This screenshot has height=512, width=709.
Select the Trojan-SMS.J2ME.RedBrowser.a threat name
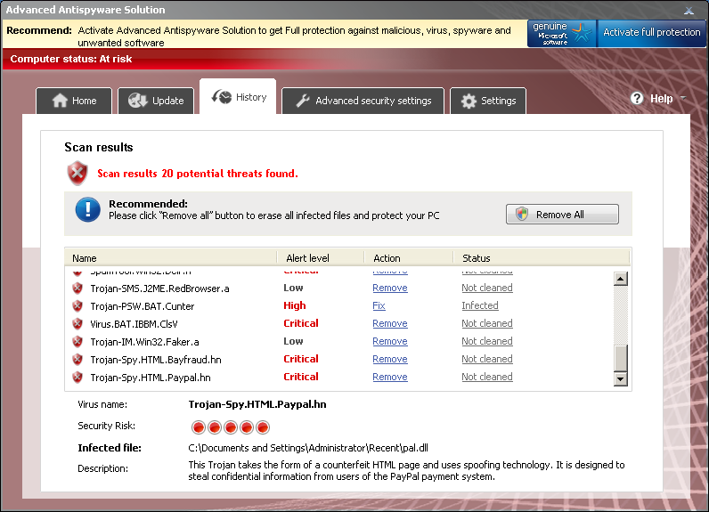(159, 289)
